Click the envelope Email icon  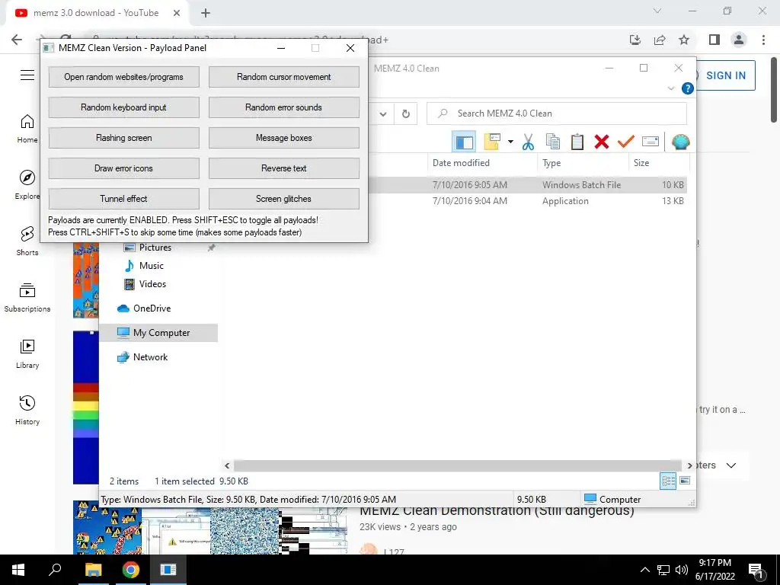click(651, 142)
